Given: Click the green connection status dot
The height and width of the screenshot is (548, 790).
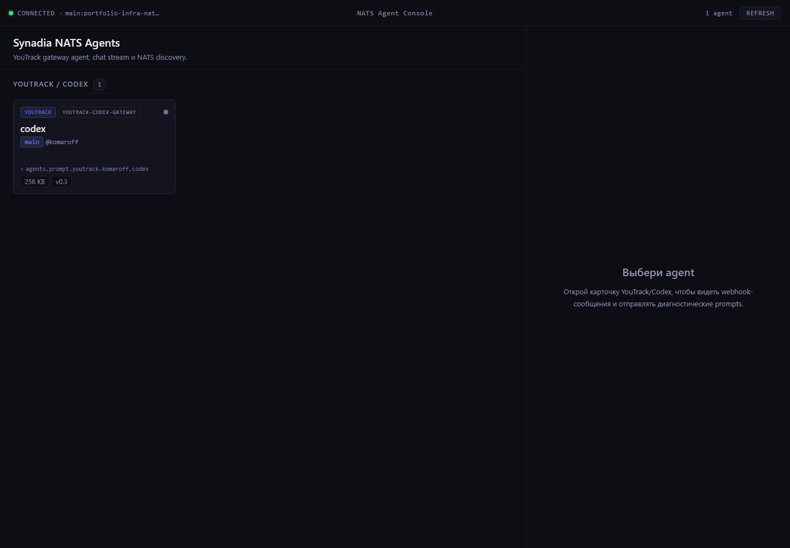Looking at the screenshot, I should tap(11, 13).
